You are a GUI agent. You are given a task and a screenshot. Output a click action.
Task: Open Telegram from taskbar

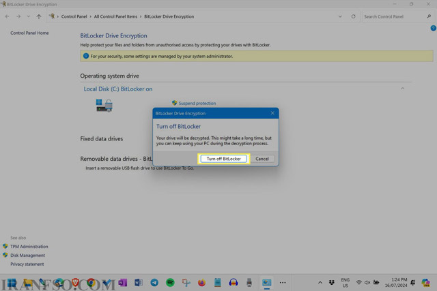click(x=154, y=283)
